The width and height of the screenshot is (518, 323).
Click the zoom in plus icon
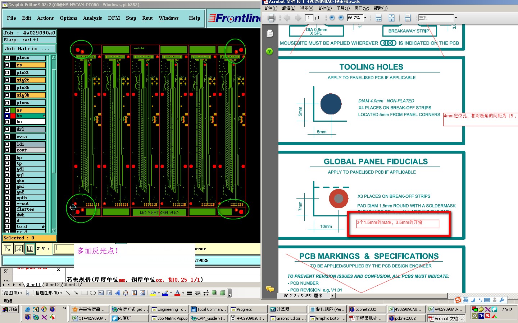tap(341, 18)
